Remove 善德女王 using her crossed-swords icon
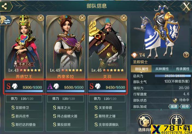This screenshot has width=192, height=134. pos(41,18)
